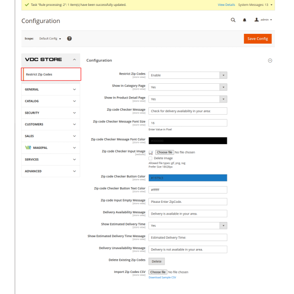294x294 pixels.
Task: Tick the Delete Image checkbox
Action: click(x=150, y=158)
